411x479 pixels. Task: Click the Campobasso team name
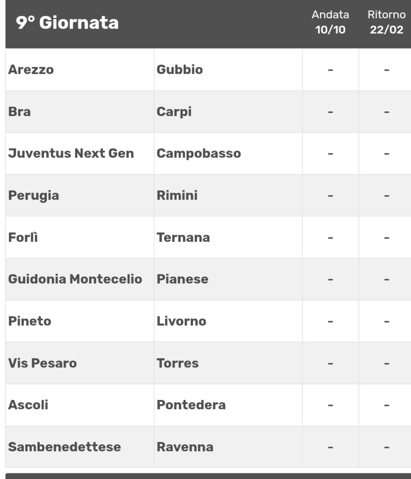199,153
